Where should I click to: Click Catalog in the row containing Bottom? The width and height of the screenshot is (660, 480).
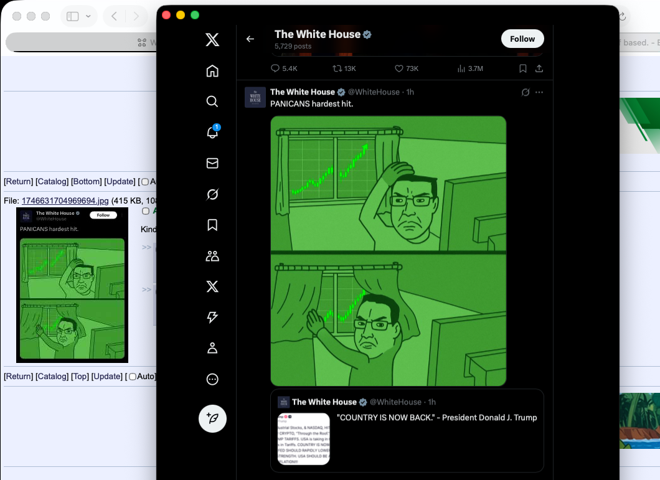[52, 181]
